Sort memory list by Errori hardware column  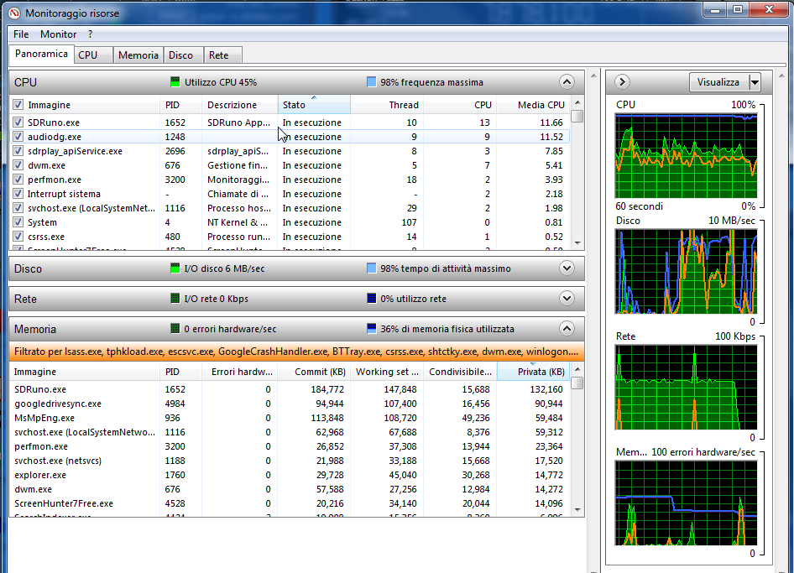[x=239, y=372]
